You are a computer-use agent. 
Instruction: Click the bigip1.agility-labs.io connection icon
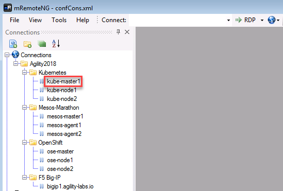pos(42,186)
